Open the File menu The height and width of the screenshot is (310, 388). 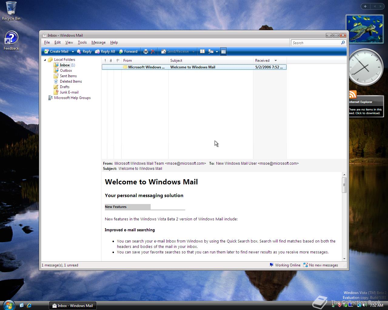click(47, 42)
